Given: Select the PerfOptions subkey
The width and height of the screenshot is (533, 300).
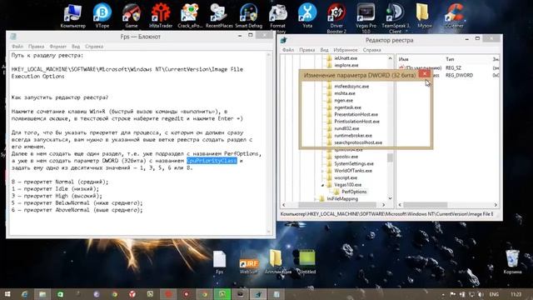Looking at the screenshot, I should point(354,192).
